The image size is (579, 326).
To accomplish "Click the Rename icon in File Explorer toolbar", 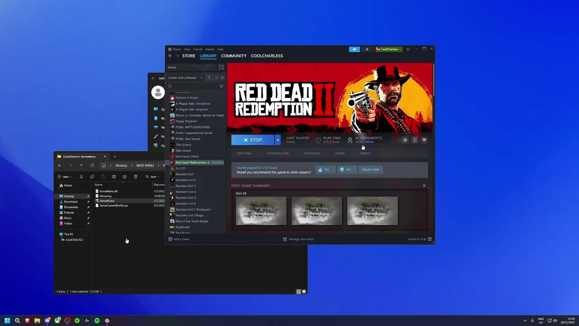I will pos(114,177).
